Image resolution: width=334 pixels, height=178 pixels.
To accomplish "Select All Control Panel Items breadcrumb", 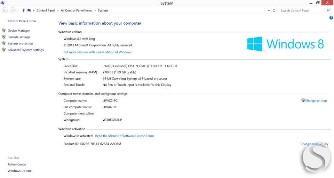I will tap(76, 10).
